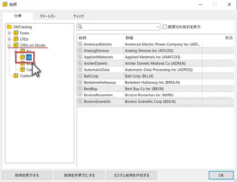237x182 pixels.
Task: Toggle the 期限切れ契約を表示 checkbox
Action: pyautogui.click(x=165, y=27)
